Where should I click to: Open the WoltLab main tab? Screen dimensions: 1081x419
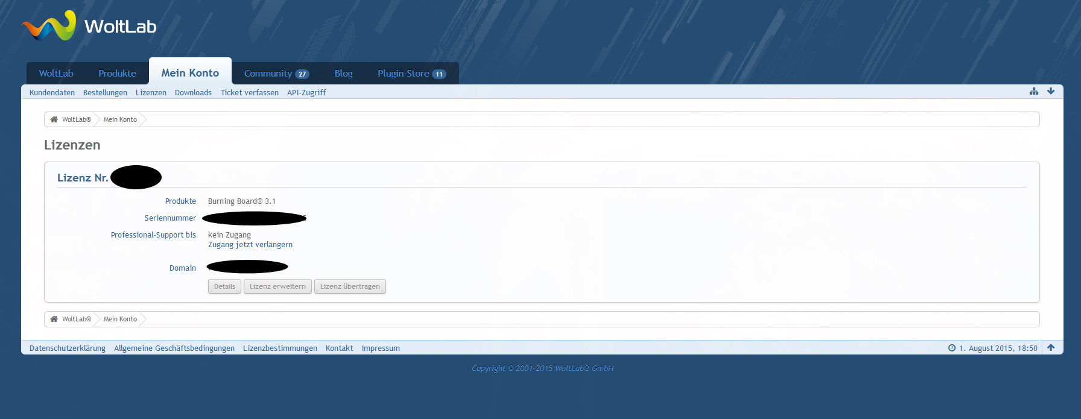(56, 74)
